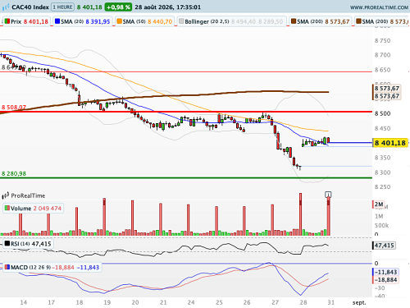This screenshot has width=410, height=308.
Task: Click the yellow 8 401,18 price tag on axis
Action: 390,143
